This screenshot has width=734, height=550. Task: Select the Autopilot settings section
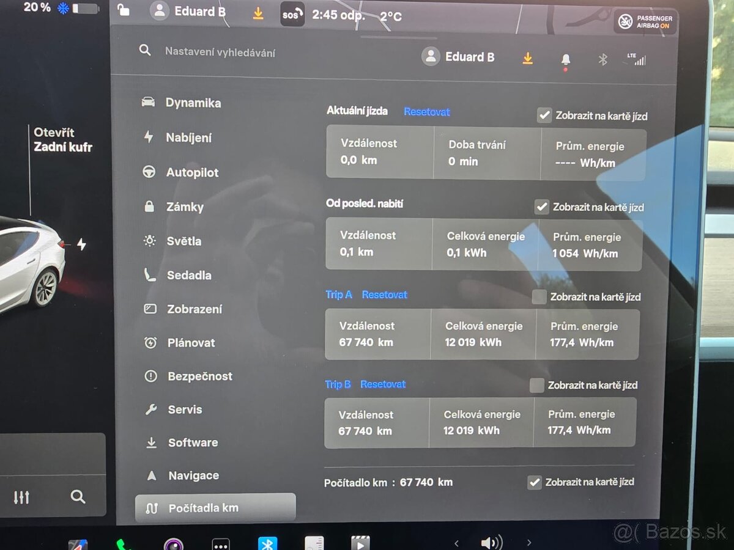click(193, 172)
